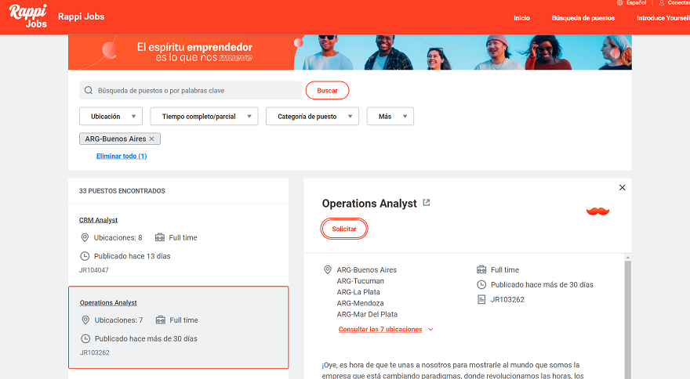
Task: Click location pin in Operations Analyst card
Action: 85,320
